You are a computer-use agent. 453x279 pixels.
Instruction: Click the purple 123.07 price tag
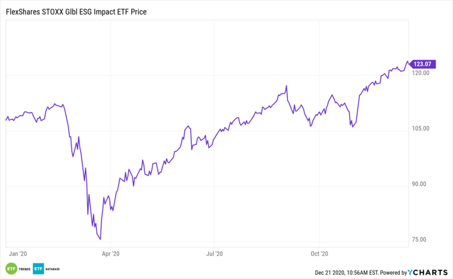click(x=423, y=64)
